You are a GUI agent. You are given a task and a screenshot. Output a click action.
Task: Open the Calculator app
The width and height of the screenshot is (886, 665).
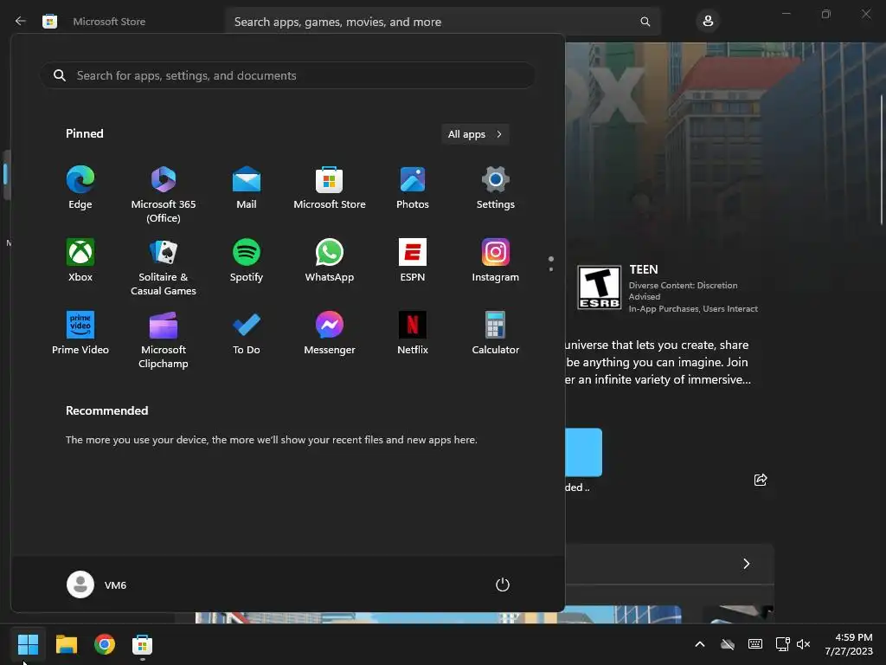click(x=496, y=333)
